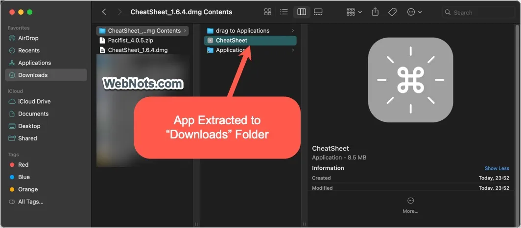521x228 pixels.
Task: Click the Downloads arrow icon
Action: 12,75
